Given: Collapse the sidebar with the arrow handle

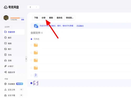Looking at the screenshot, I should pos(26,59).
